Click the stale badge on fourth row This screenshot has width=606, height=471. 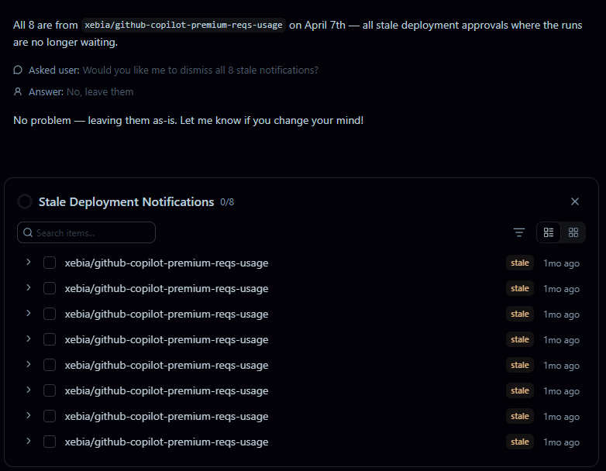[520, 339]
